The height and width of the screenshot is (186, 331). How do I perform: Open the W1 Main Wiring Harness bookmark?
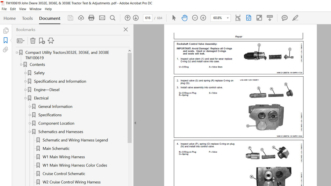(64, 157)
